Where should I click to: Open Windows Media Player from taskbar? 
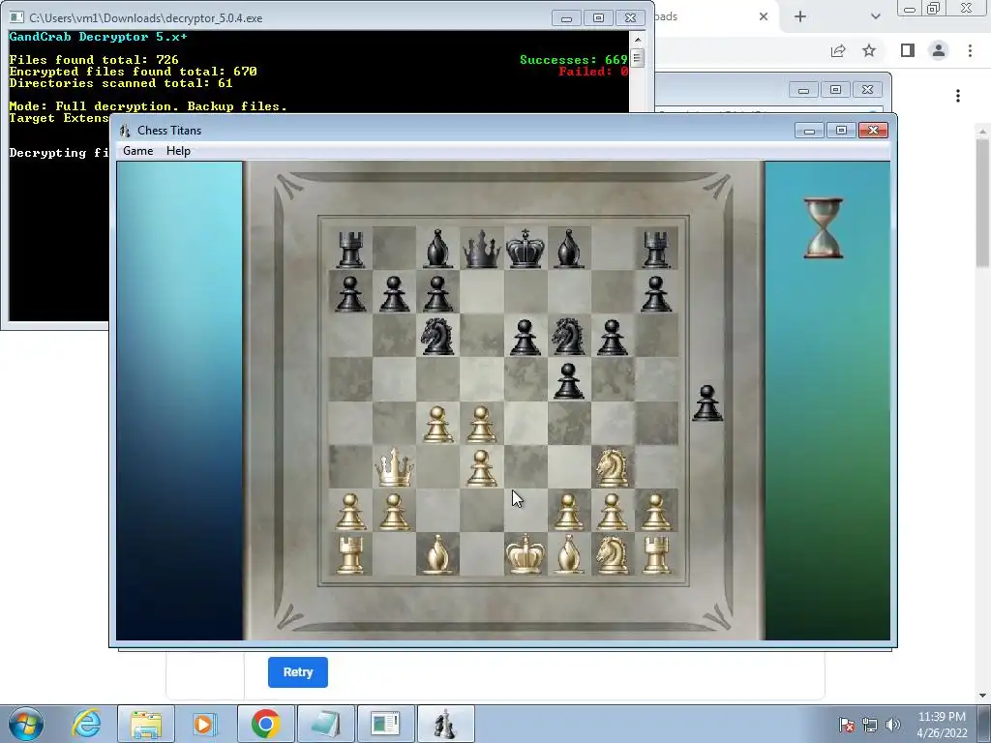coord(204,724)
